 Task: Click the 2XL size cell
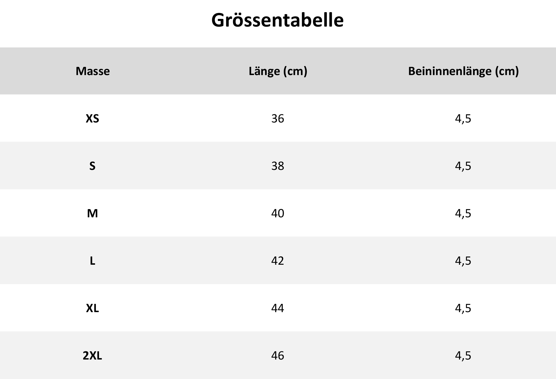[x=92, y=356]
